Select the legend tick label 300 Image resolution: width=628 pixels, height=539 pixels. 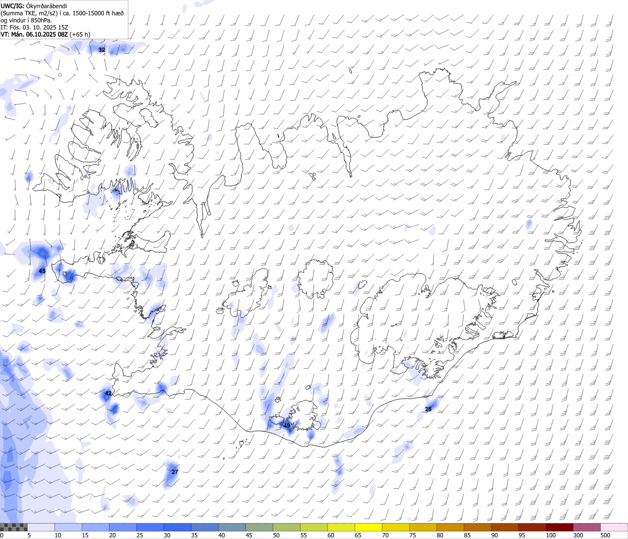[578, 535]
